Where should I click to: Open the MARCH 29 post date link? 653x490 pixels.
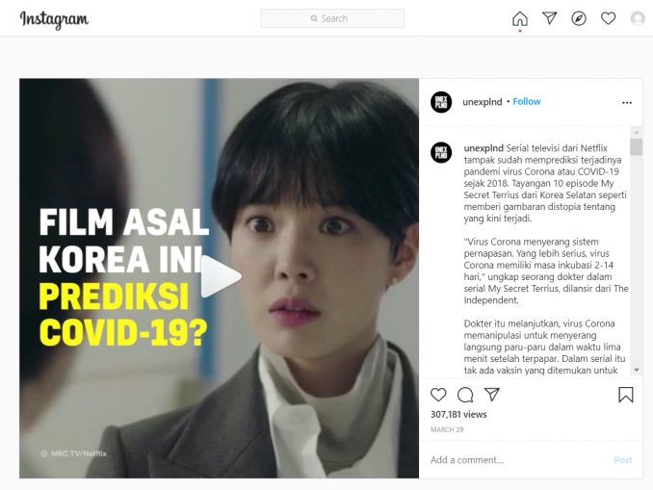[x=447, y=429]
